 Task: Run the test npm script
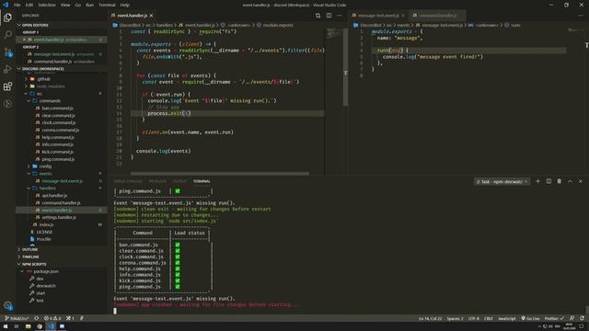40,301
